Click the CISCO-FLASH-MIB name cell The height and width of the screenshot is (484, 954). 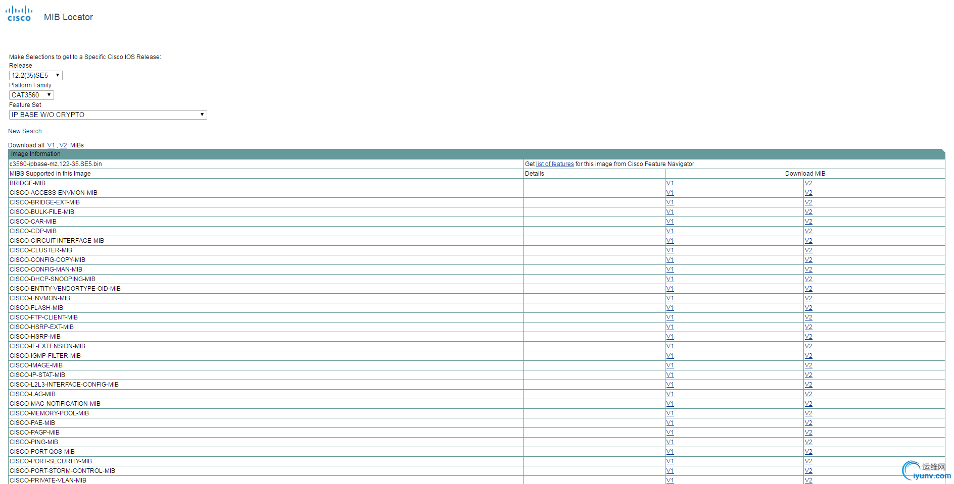(266, 308)
